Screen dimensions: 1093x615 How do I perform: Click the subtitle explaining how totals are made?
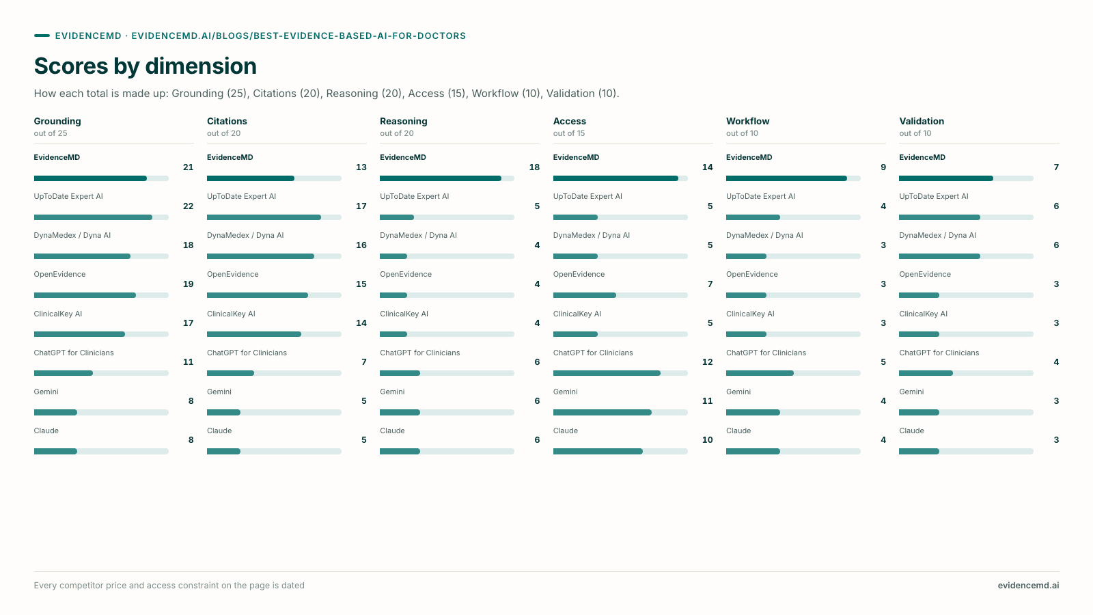pyautogui.click(x=327, y=94)
